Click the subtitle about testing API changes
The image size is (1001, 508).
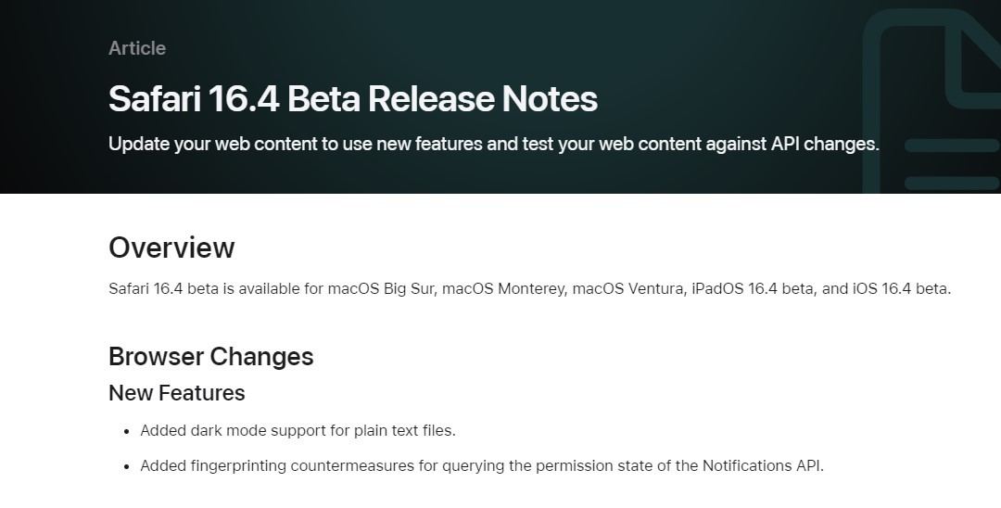[x=493, y=144]
